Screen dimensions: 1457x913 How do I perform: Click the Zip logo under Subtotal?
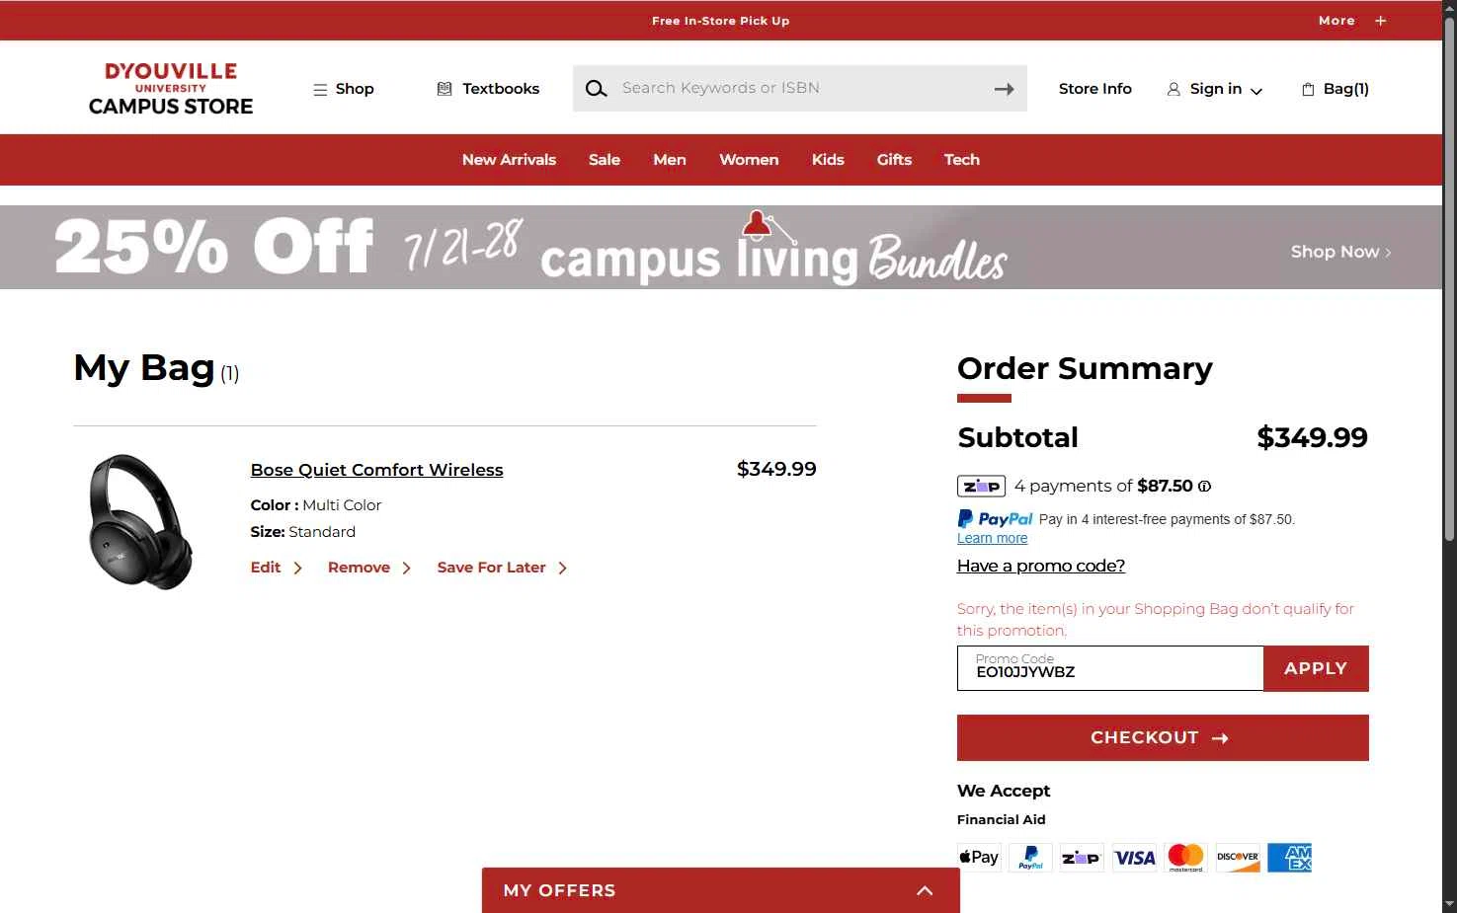point(981,486)
